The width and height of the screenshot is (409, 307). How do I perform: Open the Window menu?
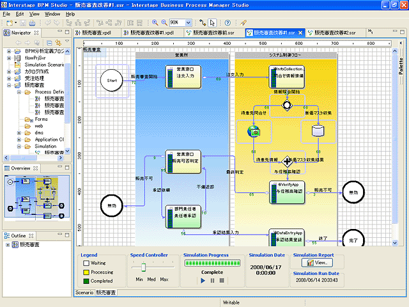53,13
